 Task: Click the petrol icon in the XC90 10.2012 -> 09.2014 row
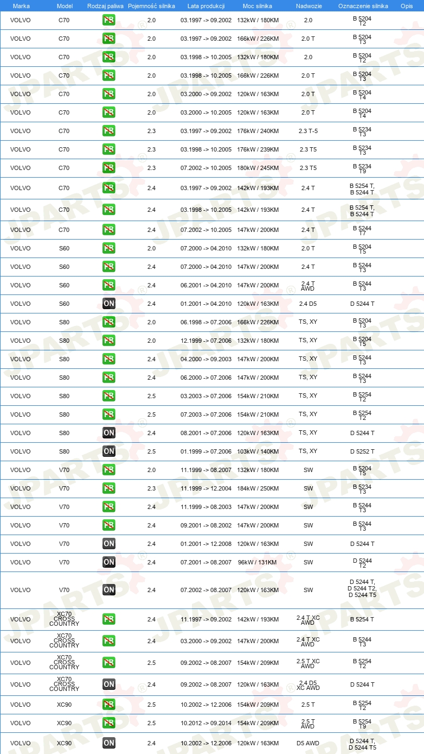click(109, 723)
